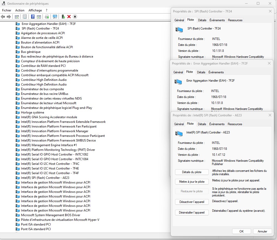The width and height of the screenshot is (277, 240).
Task: Open Événements tab in Error Aggregation Handler dialog
Action: (x=216, y=72)
